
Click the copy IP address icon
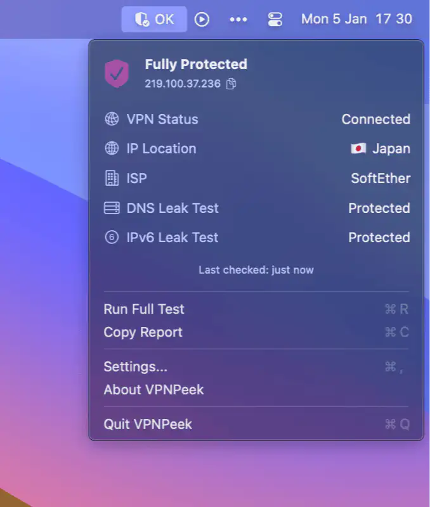tap(231, 84)
